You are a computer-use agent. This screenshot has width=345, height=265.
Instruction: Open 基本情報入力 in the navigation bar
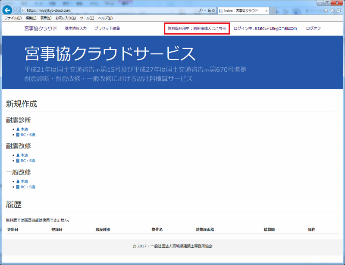(76, 28)
